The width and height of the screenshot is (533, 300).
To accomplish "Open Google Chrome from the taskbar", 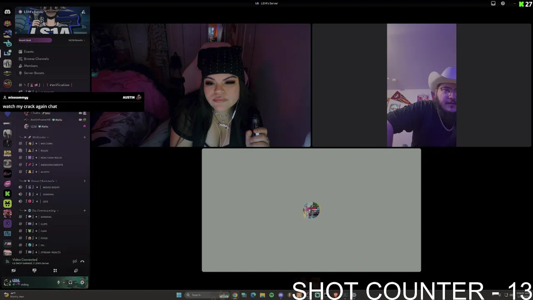I will click(235, 295).
